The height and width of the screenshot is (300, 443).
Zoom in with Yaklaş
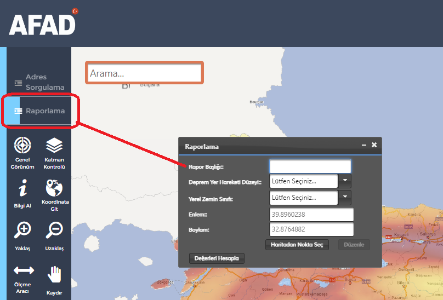(22, 236)
